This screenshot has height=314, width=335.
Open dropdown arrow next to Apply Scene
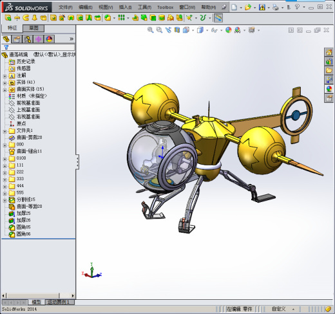click(244, 30)
